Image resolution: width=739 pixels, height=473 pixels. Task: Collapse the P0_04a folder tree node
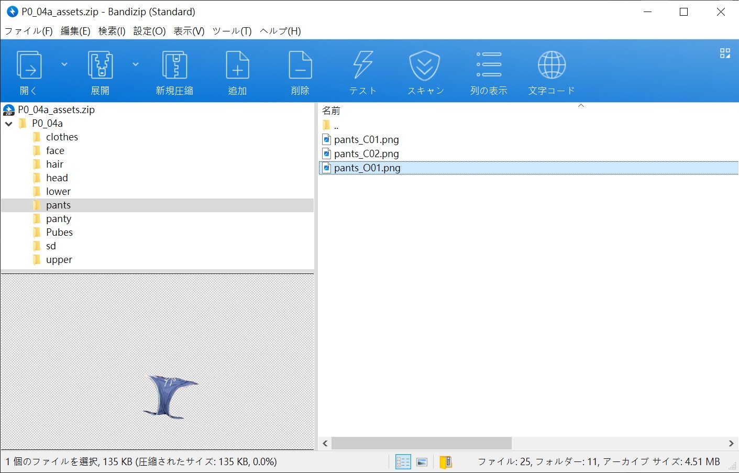coord(9,124)
